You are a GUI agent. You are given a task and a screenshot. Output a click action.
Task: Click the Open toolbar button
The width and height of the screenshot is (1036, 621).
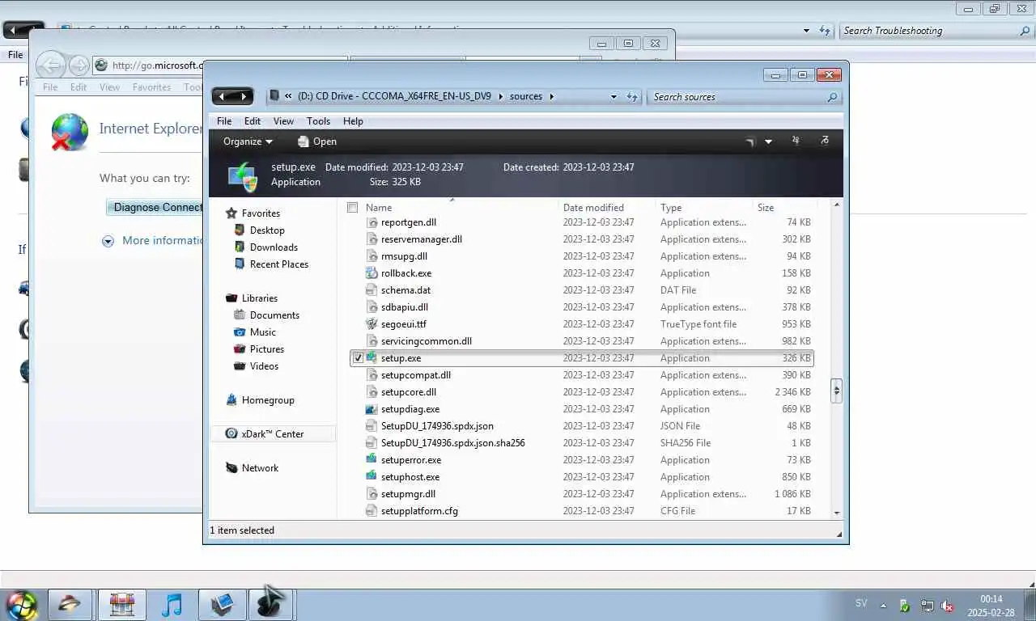pos(316,142)
